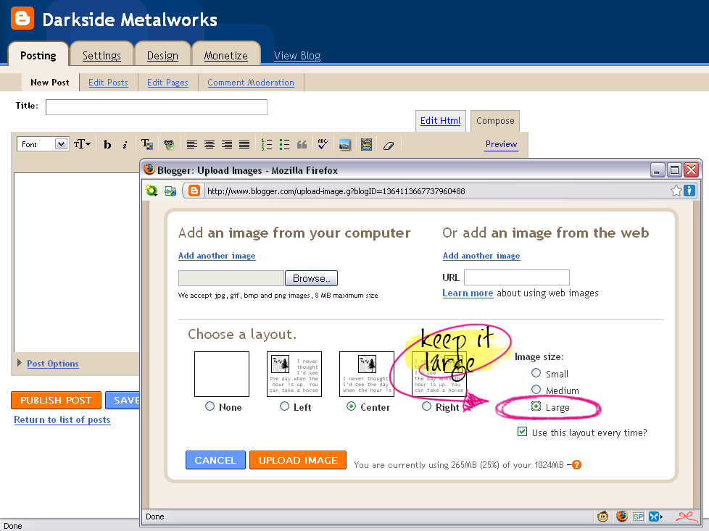Click the Firefox globe icon in popup status bar
Viewport: 709px width, 531px height.
click(622, 516)
